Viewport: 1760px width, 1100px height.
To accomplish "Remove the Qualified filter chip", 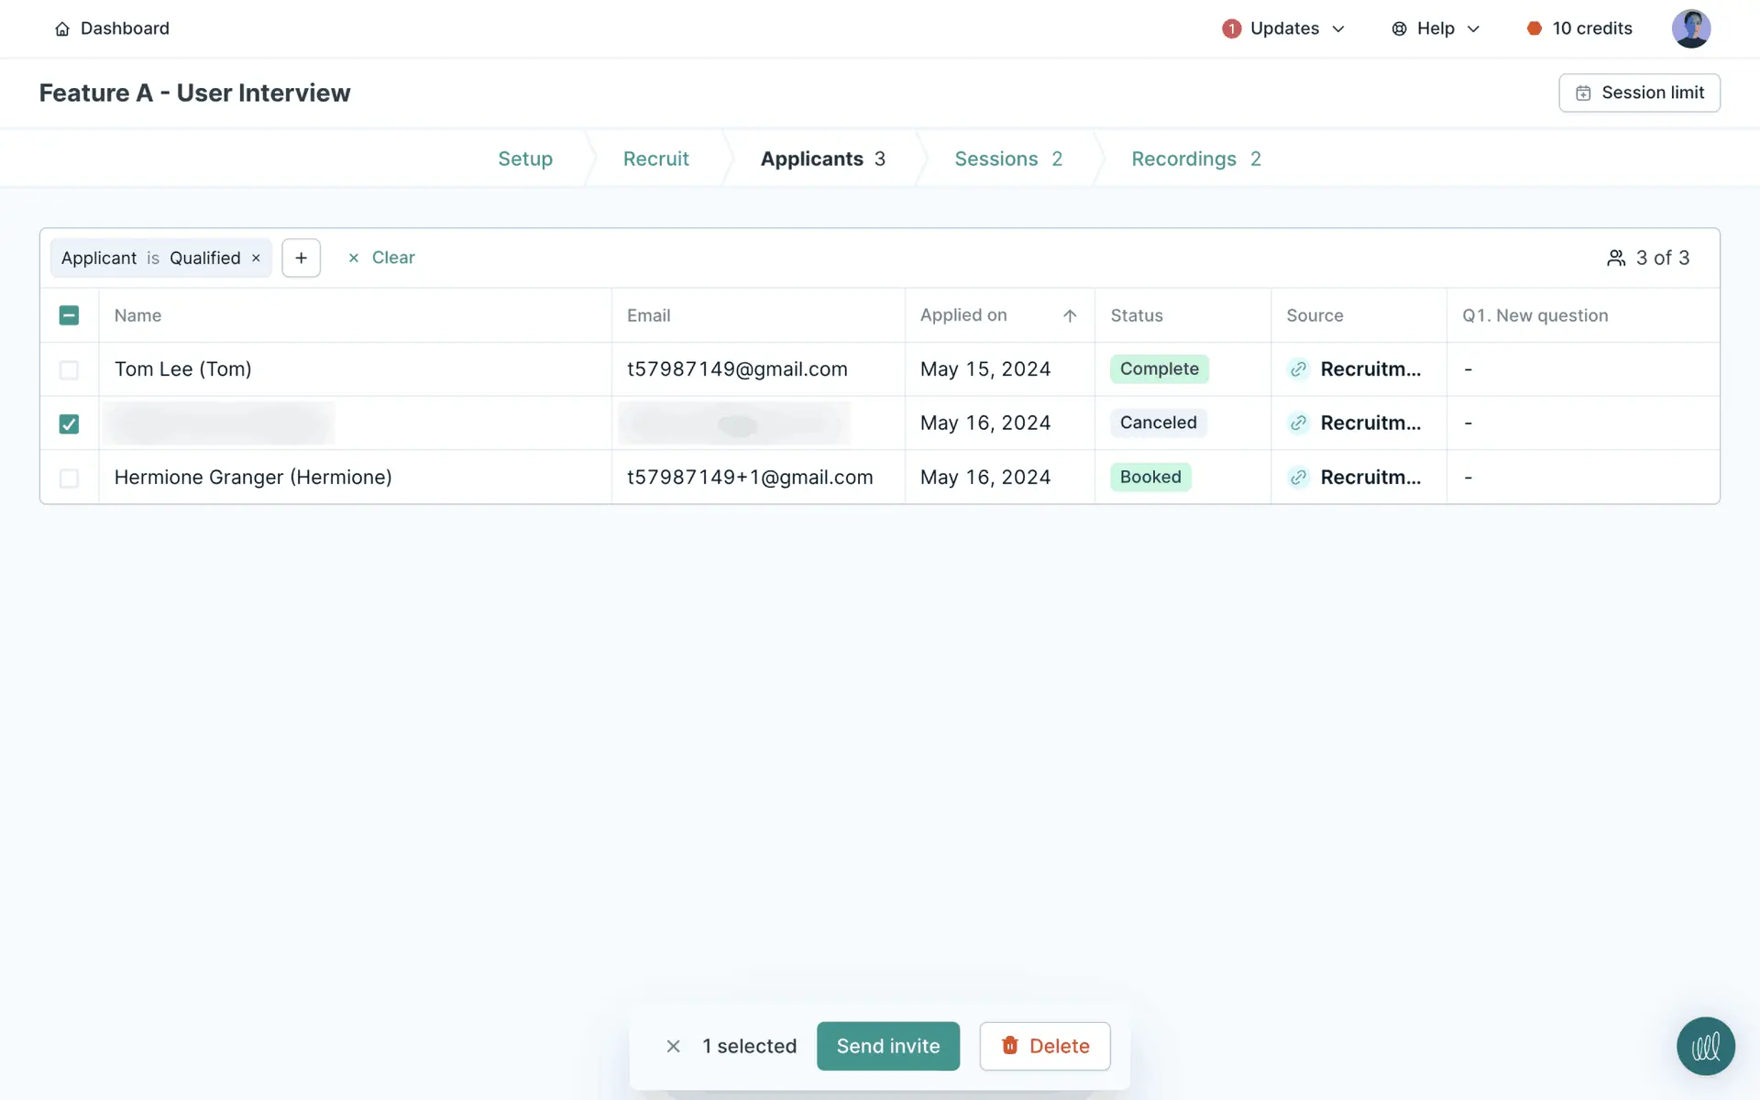I will point(256,258).
